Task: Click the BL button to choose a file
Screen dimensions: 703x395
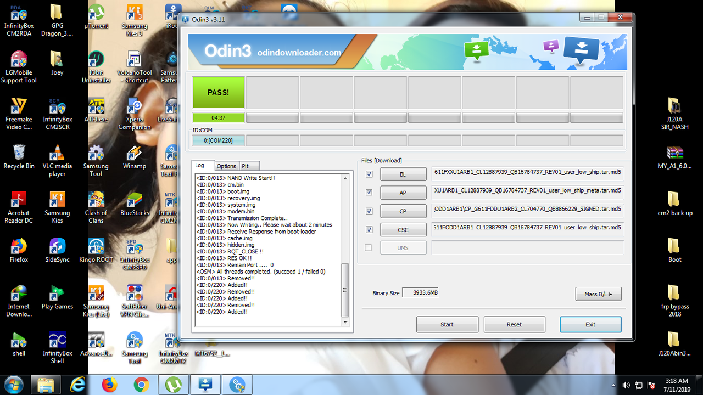Action: click(403, 174)
